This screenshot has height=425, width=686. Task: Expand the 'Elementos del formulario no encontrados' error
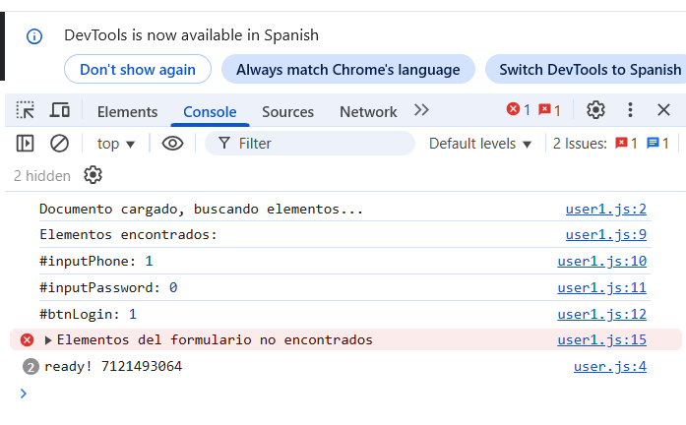48,340
